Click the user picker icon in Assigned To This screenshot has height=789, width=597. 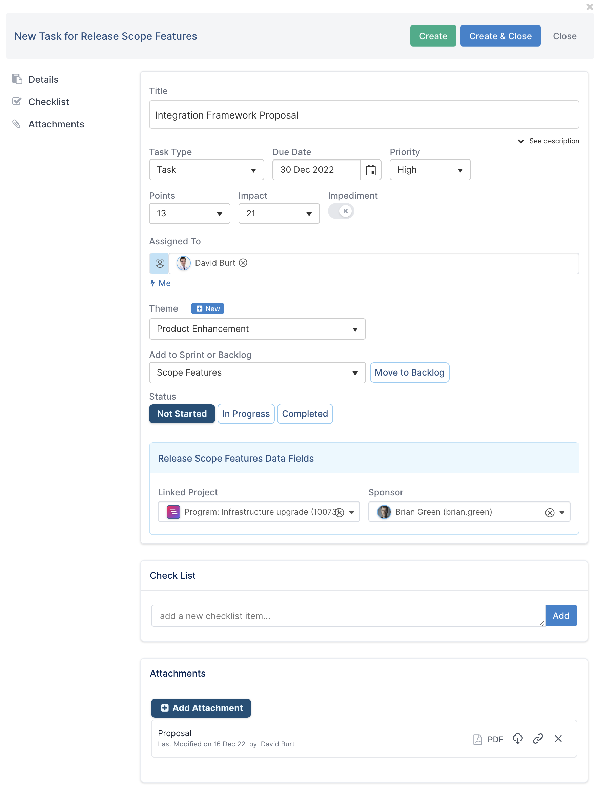160,263
